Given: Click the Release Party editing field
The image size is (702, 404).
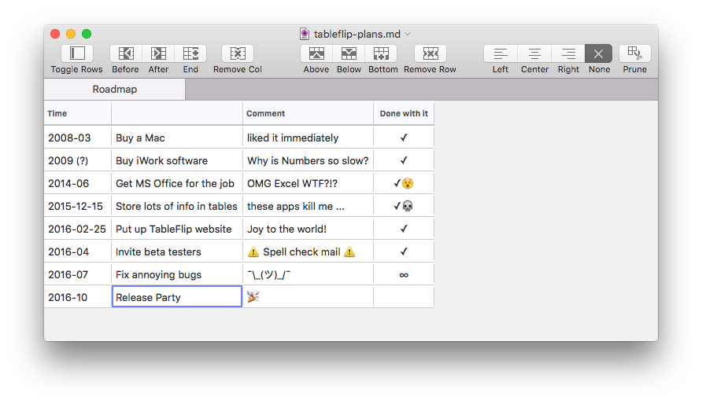Looking at the screenshot, I should click(x=177, y=297).
